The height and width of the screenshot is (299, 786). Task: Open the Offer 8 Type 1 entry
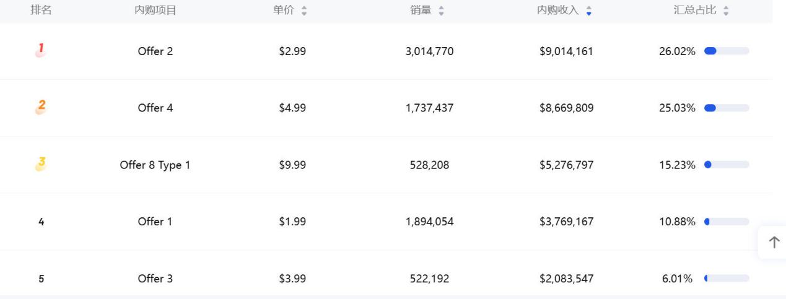coord(155,165)
